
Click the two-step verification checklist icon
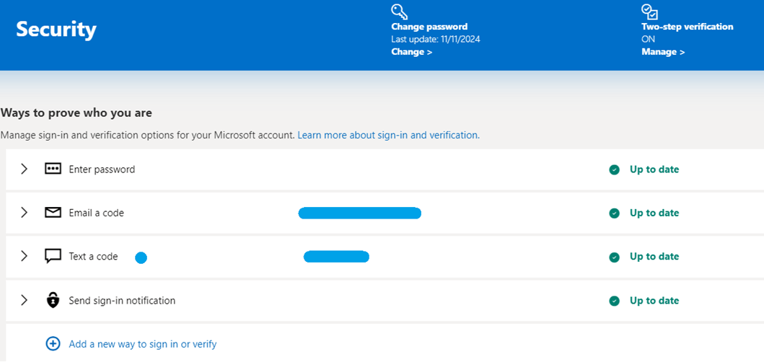(x=649, y=12)
